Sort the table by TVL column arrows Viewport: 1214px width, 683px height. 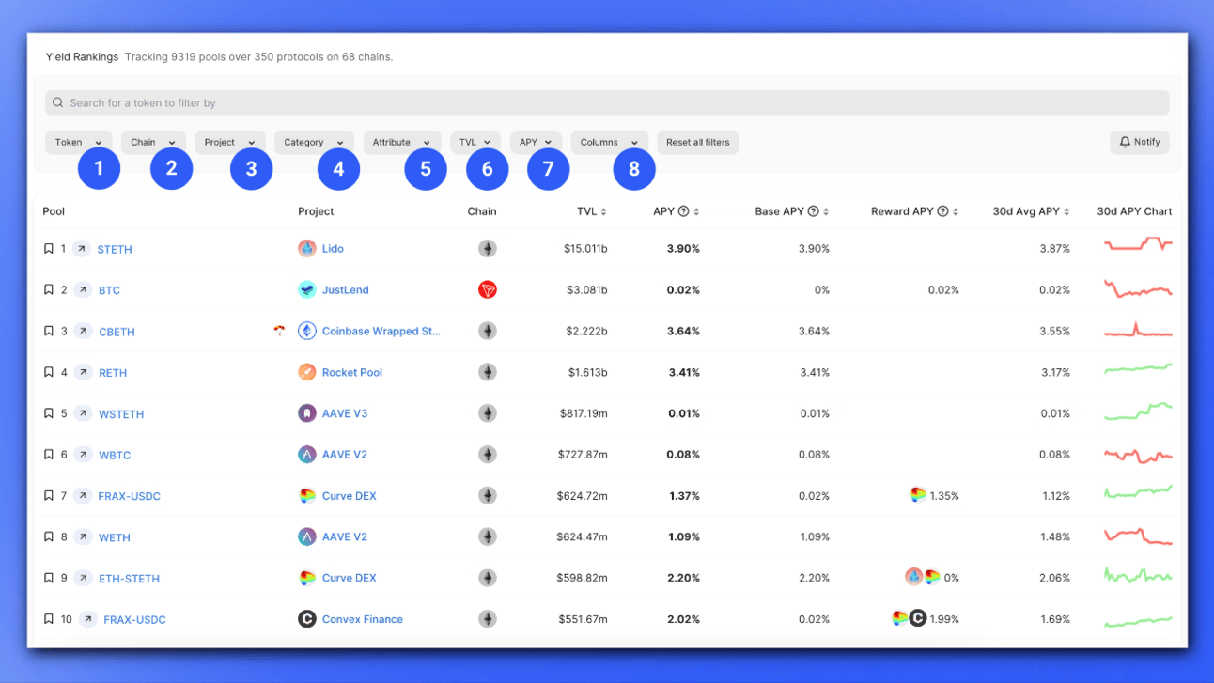[x=603, y=212]
